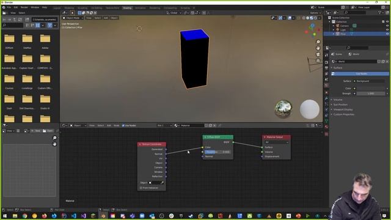Collapse the Collection tree arrow in the outliner
Image resolution: width=391 pixels, height=220 pixels.
pos(330,22)
